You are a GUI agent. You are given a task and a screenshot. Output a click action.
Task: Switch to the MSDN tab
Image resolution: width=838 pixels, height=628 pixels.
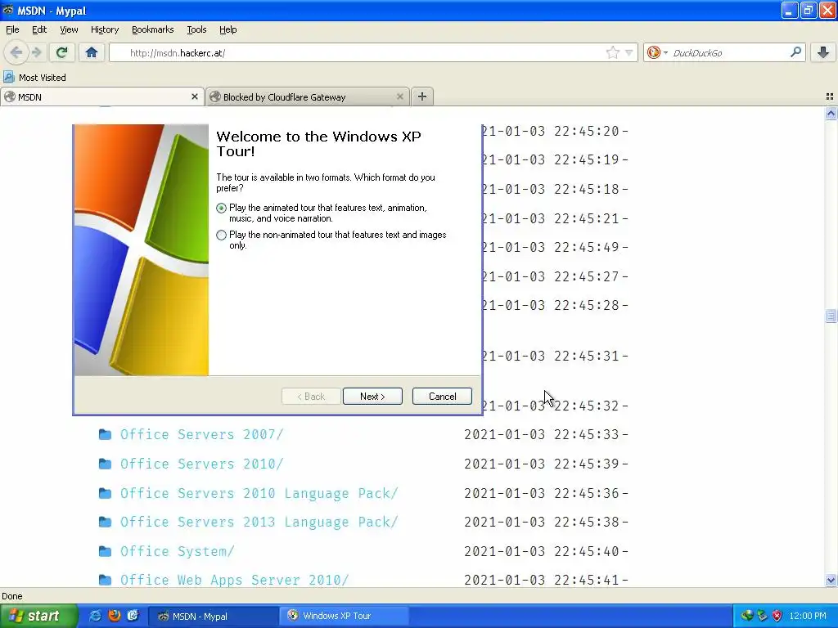(101, 96)
